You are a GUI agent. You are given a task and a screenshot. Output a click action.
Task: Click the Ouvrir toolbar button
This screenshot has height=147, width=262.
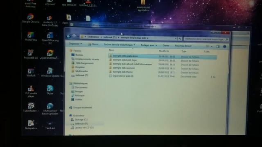[93, 44]
